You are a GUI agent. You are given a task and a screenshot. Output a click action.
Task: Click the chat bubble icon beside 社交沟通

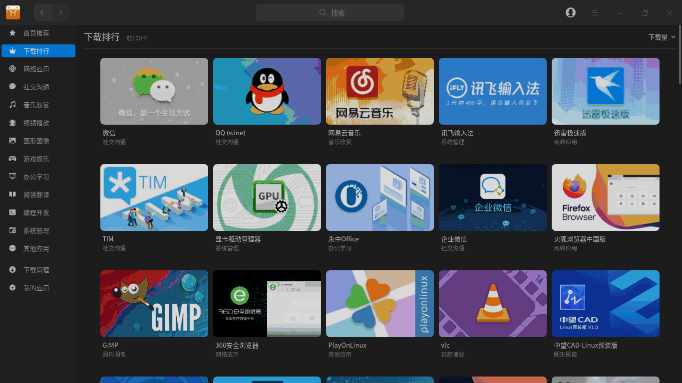coord(12,87)
